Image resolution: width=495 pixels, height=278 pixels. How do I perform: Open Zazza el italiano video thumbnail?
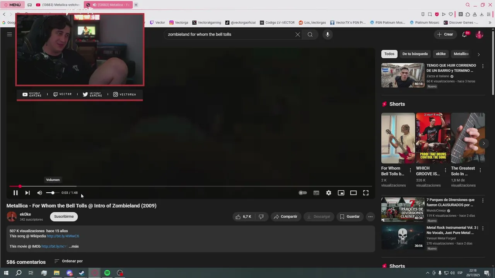(403, 75)
